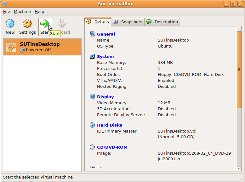Click the Base Memory value 384 MB

pos(165,62)
